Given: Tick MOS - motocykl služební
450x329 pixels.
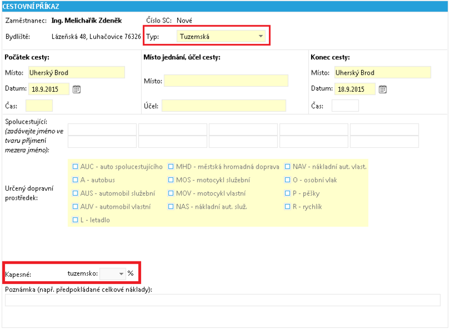Looking at the screenshot, I should 171,180.
